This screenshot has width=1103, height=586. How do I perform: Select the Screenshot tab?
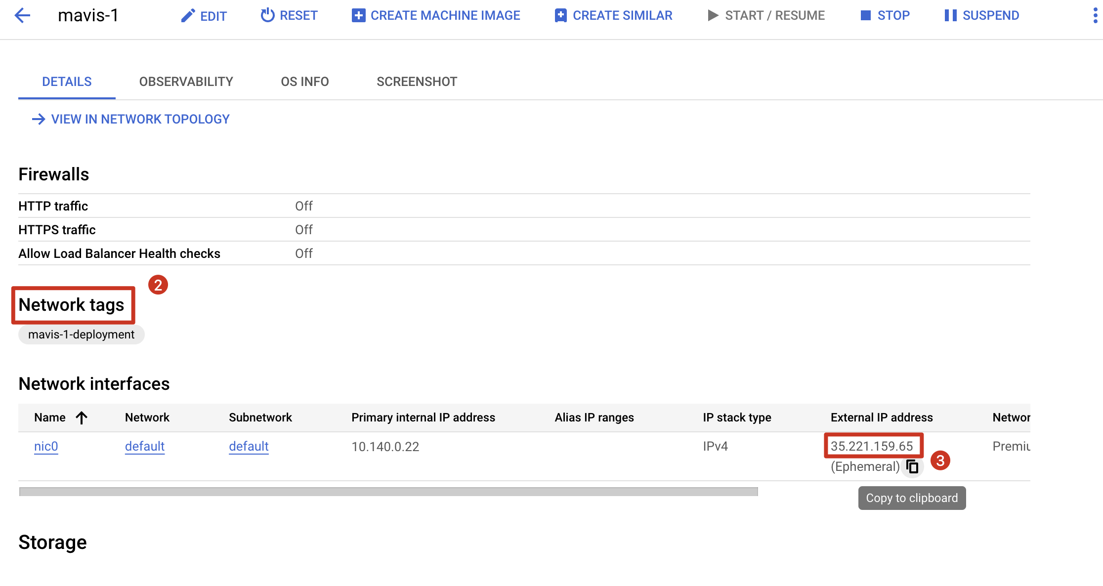tap(417, 82)
